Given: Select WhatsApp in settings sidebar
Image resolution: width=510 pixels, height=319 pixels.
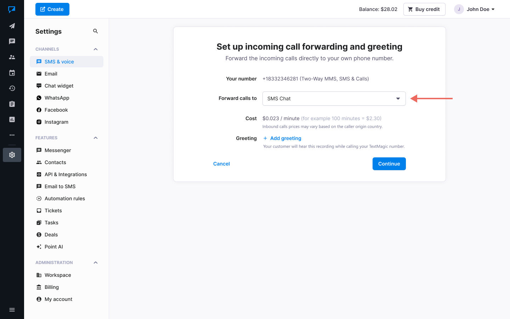Looking at the screenshot, I should pyautogui.click(x=57, y=98).
